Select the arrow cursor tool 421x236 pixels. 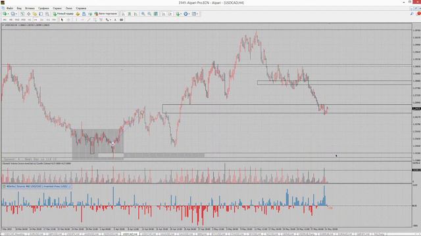click(x=62, y=20)
